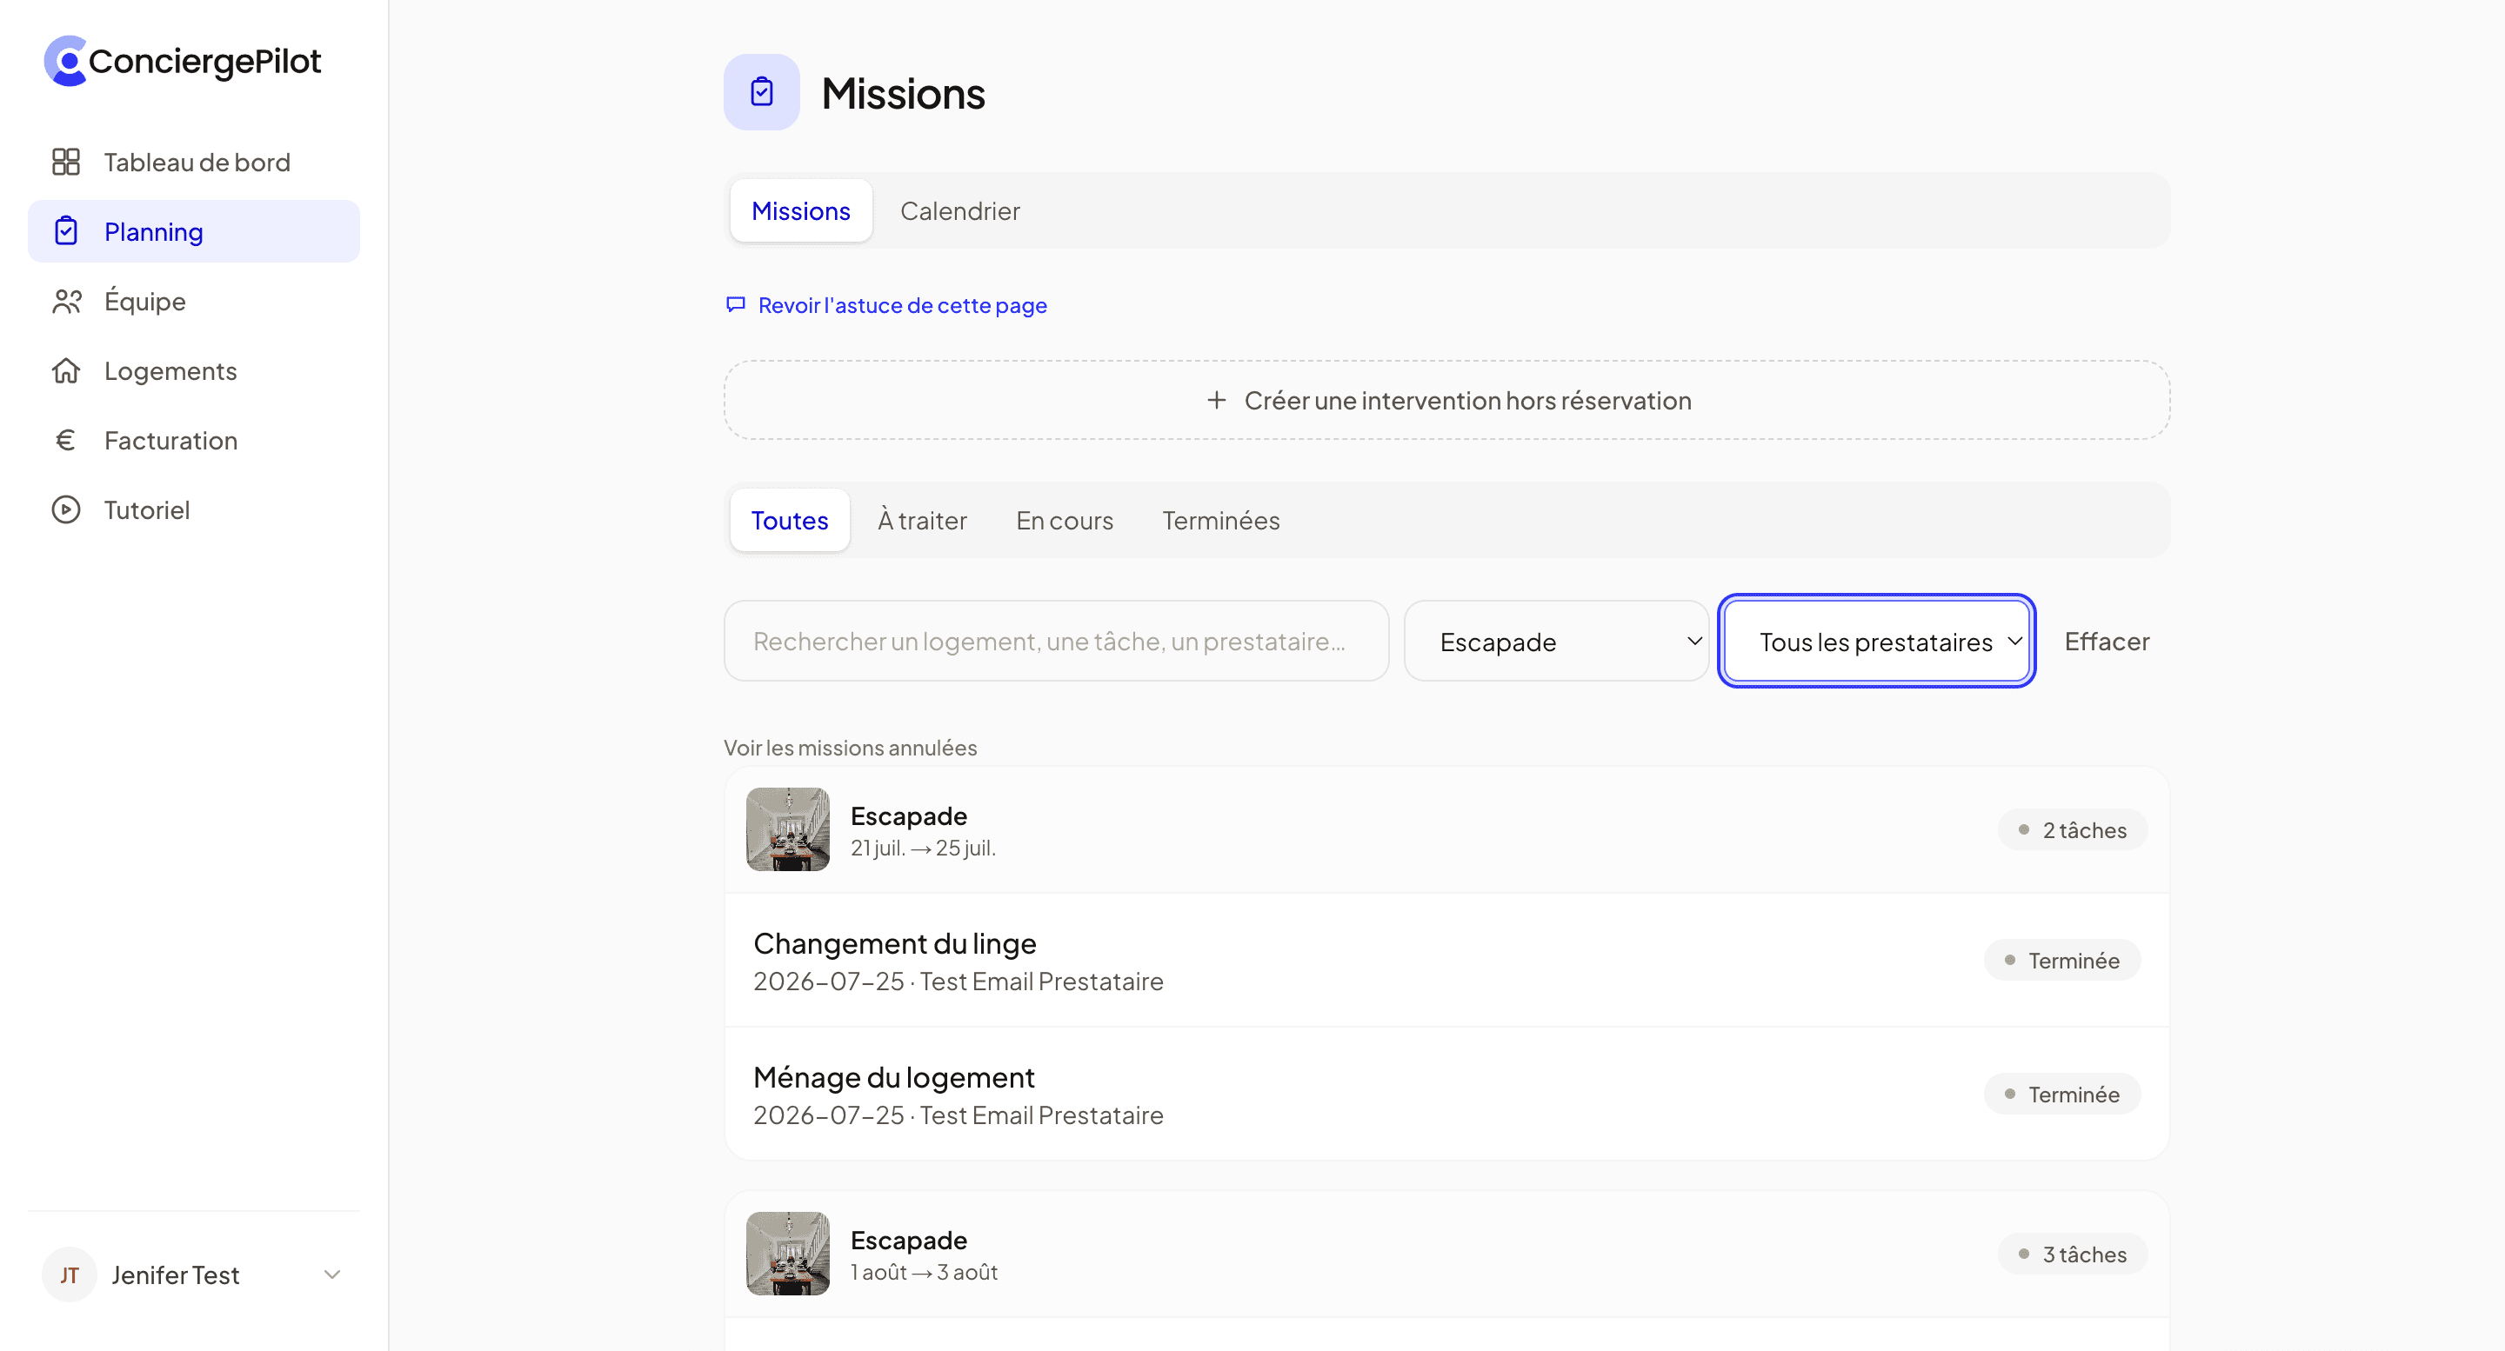Click Voir les missions annulées link
The width and height of the screenshot is (2505, 1351).
point(850,748)
